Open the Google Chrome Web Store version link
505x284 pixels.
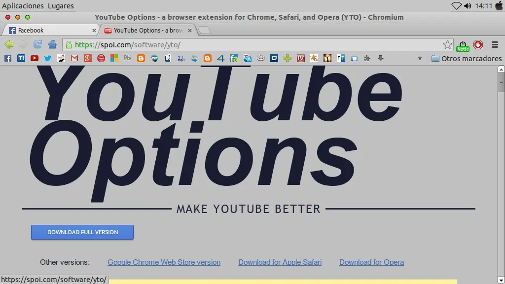164,262
